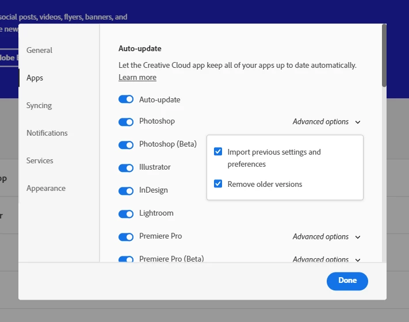Expand Premiere Pro (Beta) Advanced options
409x322 pixels.
point(327,259)
